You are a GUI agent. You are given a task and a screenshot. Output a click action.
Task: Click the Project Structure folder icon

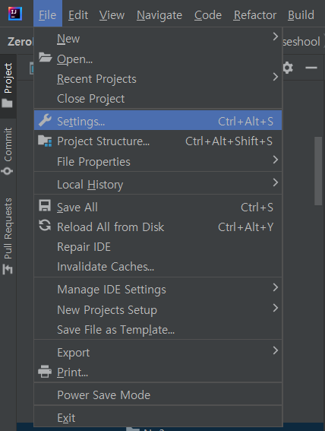pos(45,141)
